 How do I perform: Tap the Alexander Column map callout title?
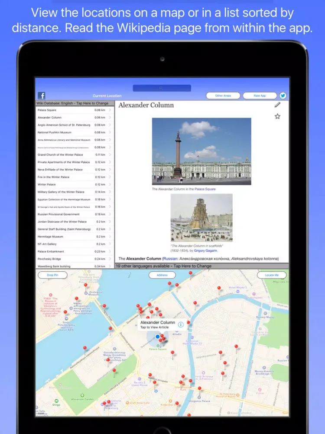point(158,322)
